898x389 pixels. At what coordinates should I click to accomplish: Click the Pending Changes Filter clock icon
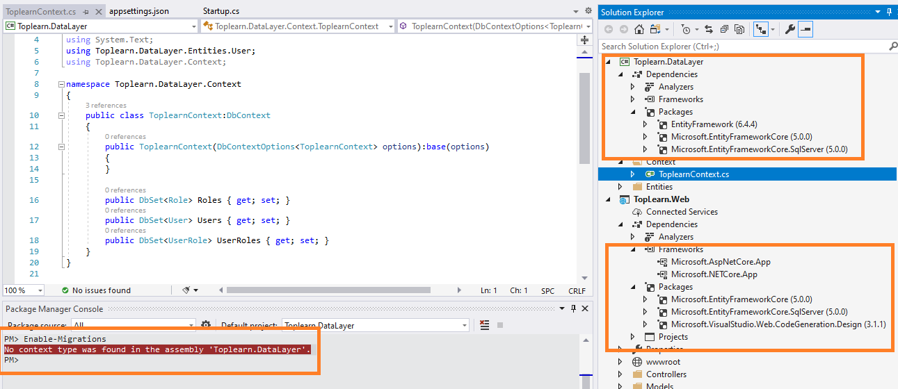coord(686,29)
